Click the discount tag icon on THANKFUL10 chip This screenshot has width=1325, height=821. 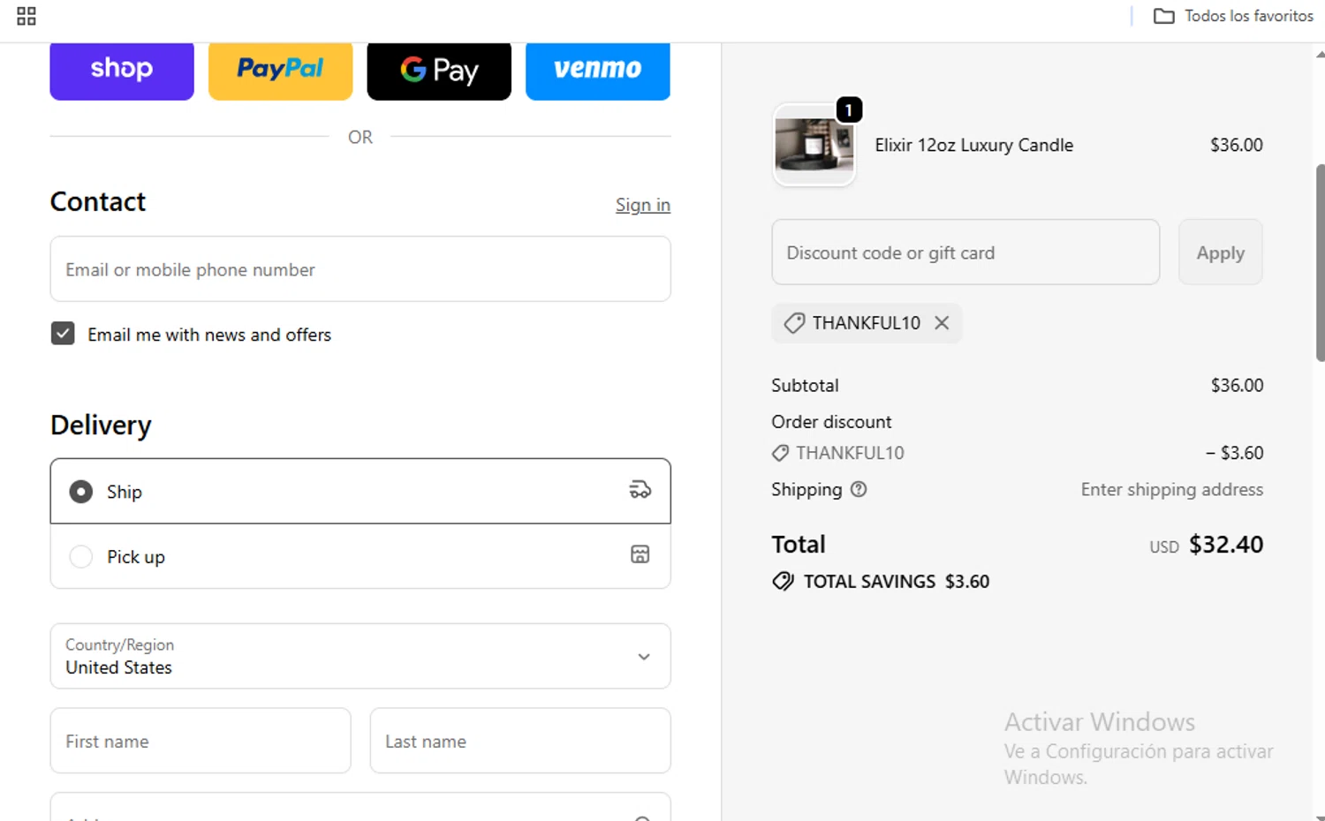794,323
